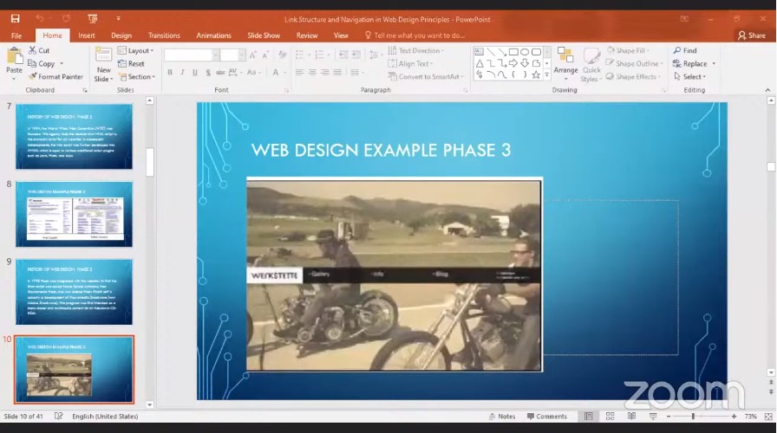777x433 pixels.
Task: Select slide 8 thumbnail
Action: (x=74, y=214)
